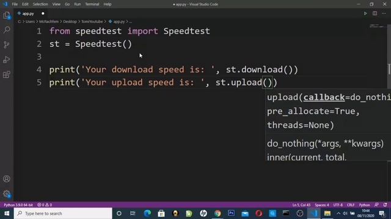Show hidden system tray icons
The image size is (391, 219).
338,214
